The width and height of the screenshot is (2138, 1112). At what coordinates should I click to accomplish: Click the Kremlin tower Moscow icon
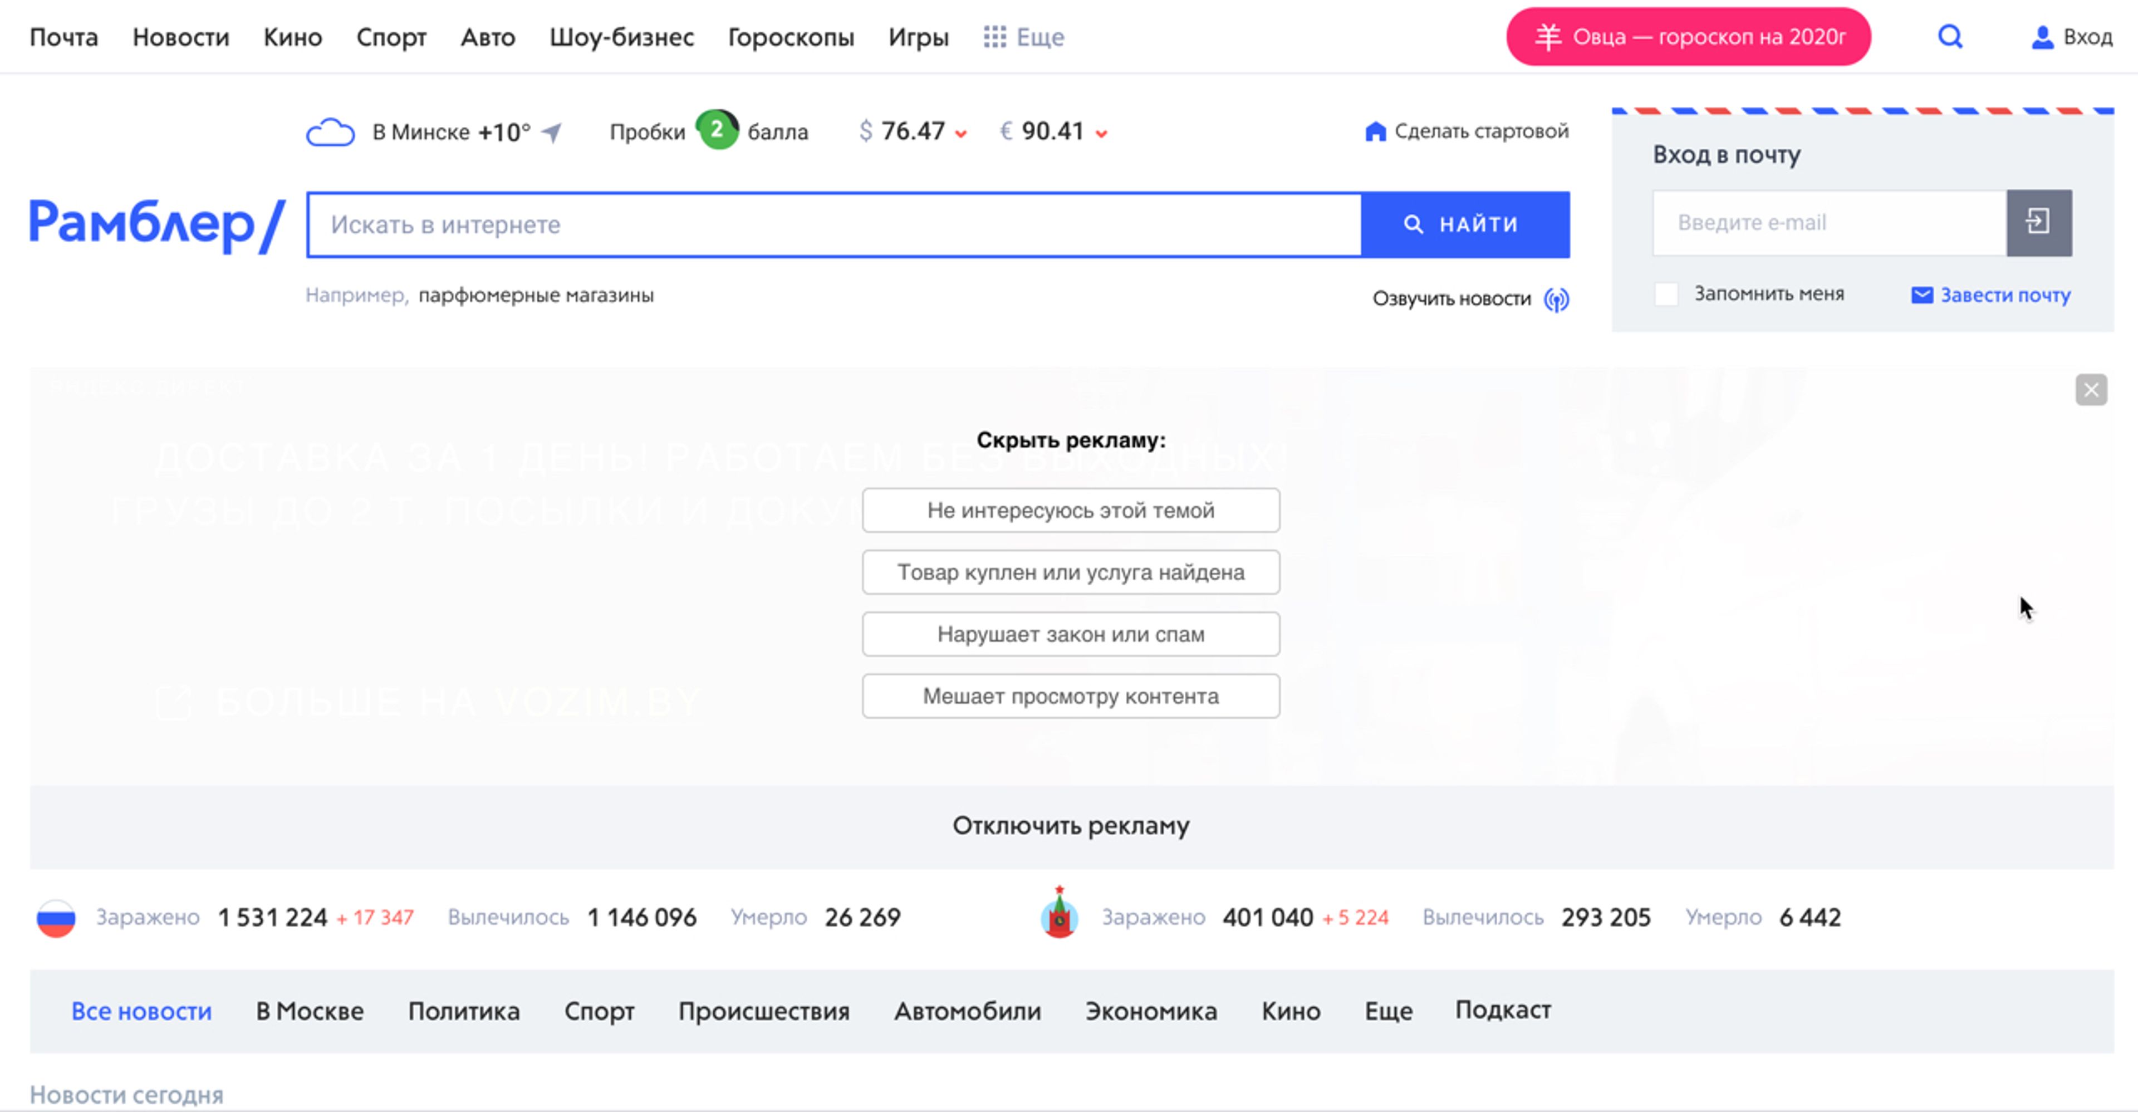(1059, 912)
